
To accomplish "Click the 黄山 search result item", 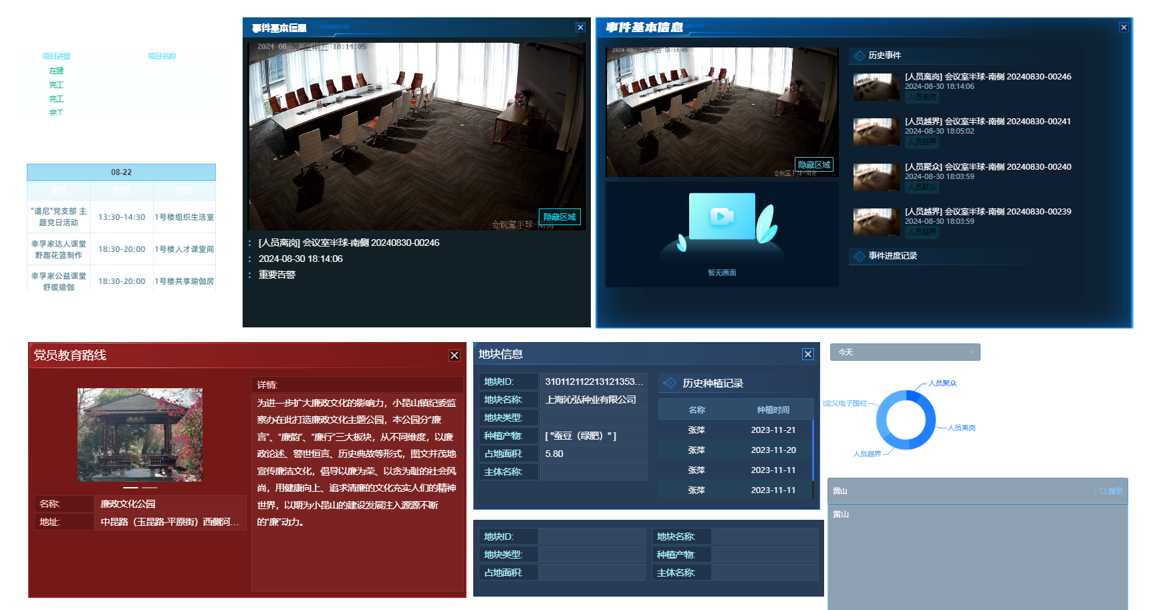I will pos(841,514).
